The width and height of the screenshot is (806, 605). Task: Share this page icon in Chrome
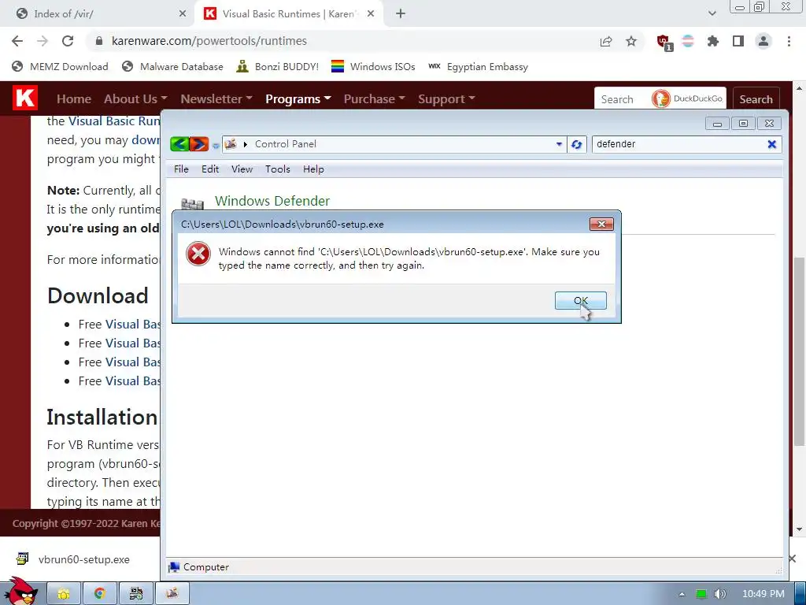606,42
